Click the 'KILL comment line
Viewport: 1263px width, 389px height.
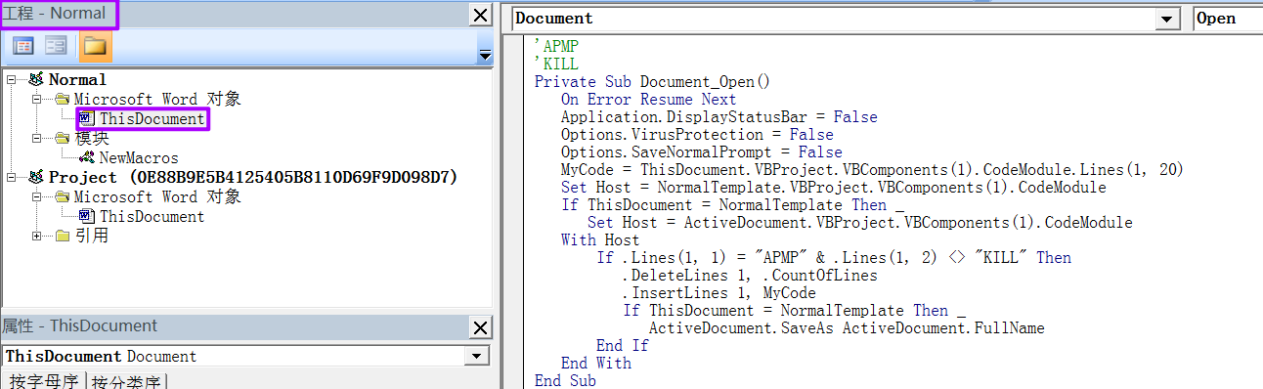tap(556, 65)
